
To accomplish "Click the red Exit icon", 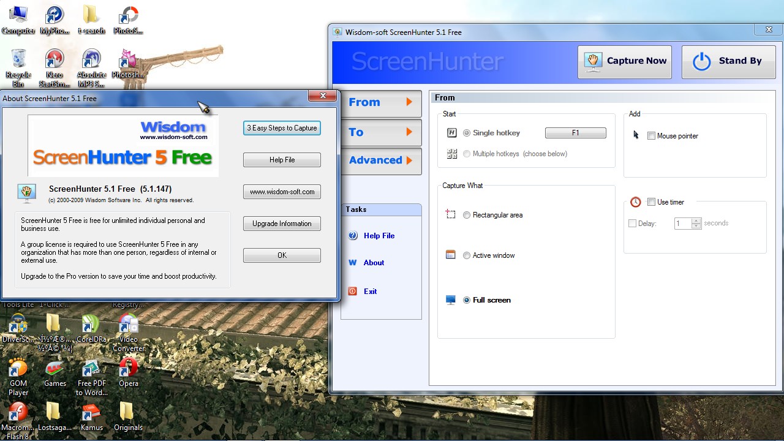I will [x=353, y=292].
